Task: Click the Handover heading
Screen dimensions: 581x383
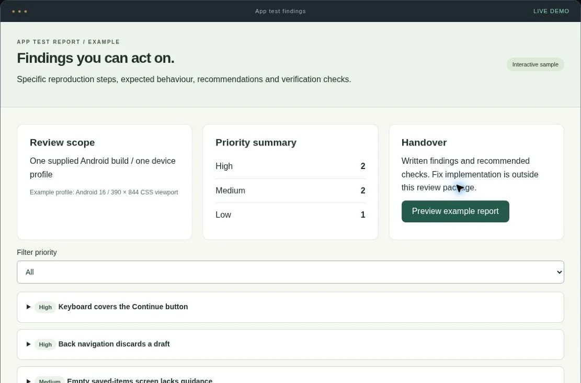Action: 424,143
